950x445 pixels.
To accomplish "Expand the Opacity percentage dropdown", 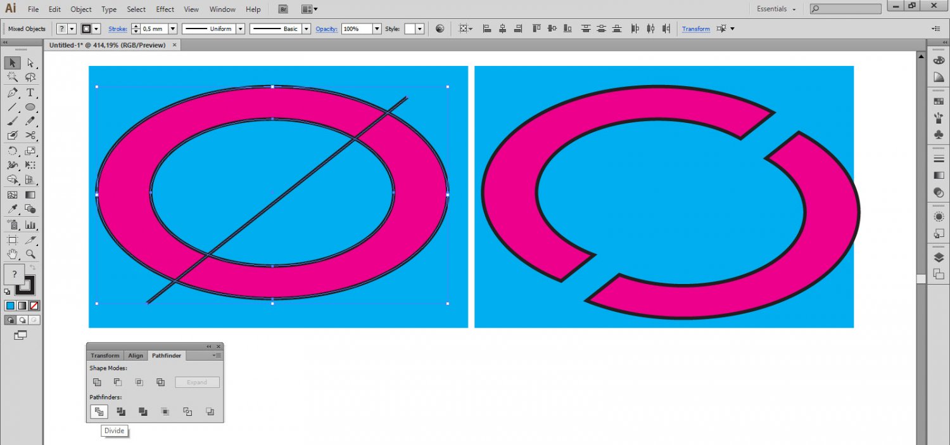I will tap(377, 29).
